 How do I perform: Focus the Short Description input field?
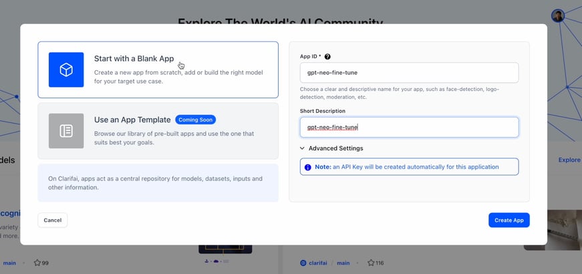409,127
